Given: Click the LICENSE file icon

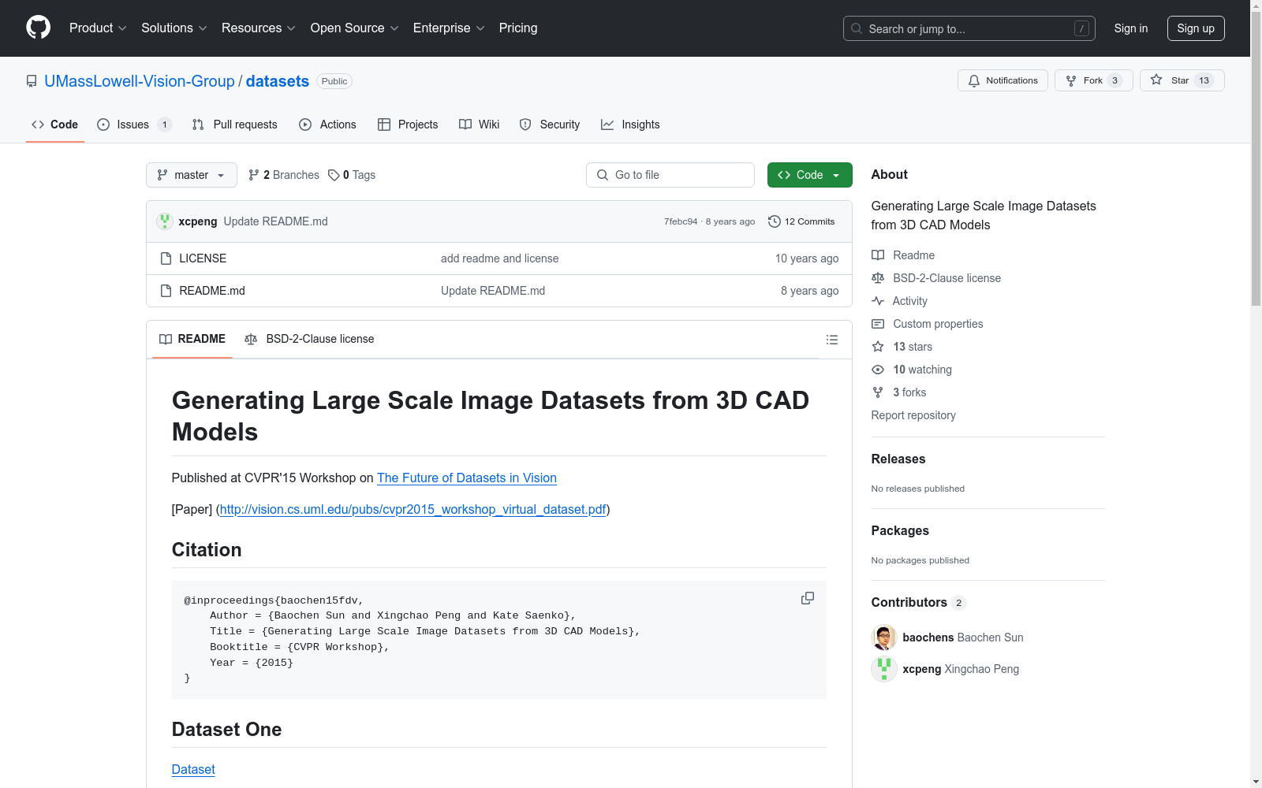Looking at the screenshot, I should click(166, 258).
